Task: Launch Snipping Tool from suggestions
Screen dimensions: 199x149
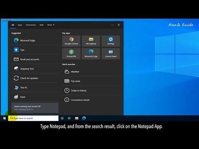Action: coord(35,69)
